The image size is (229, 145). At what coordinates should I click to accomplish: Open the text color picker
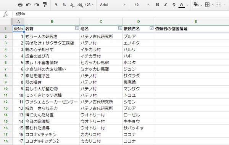click(x=183, y=5)
